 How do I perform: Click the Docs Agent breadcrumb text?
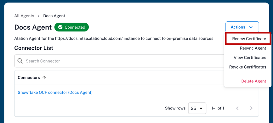pyautogui.click(x=54, y=16)
